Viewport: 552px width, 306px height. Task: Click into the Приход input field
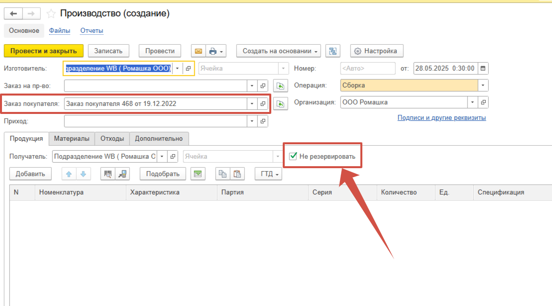pos(155,121)
